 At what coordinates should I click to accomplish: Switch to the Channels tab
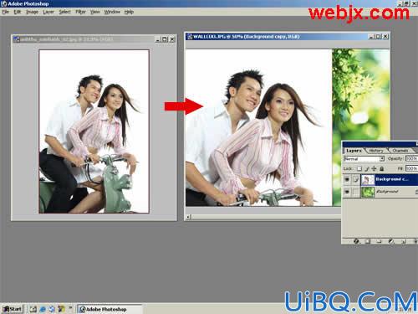(x=400, y=151)
